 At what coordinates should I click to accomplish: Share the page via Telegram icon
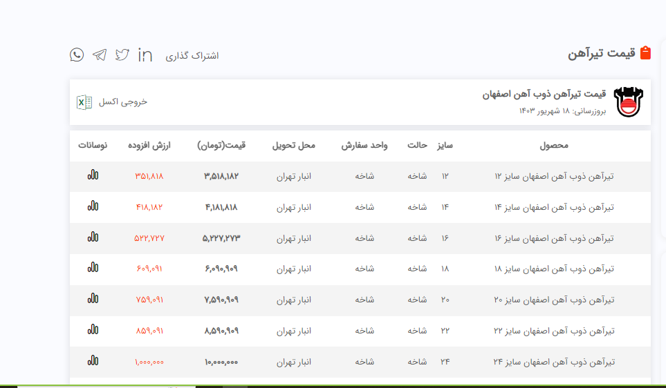100,55
